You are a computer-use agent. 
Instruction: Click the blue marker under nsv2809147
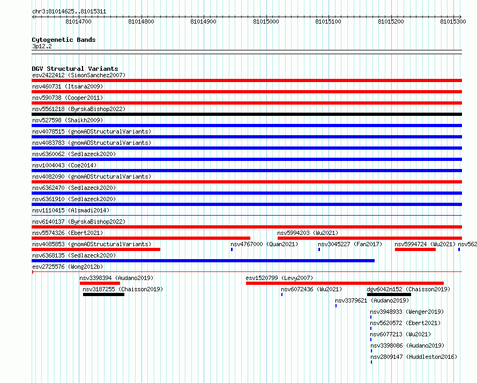(371, 362)
